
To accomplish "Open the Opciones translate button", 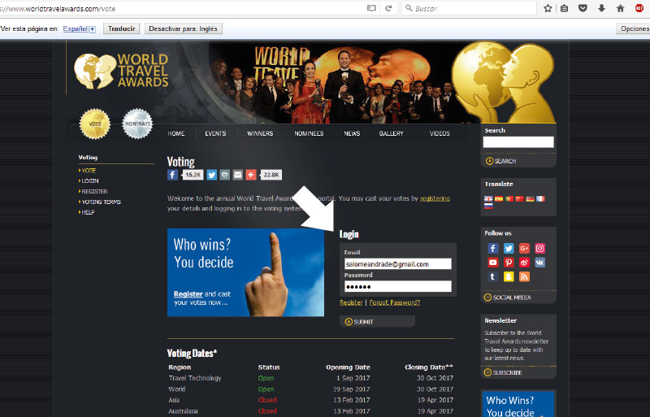I will tap(634, 28).
